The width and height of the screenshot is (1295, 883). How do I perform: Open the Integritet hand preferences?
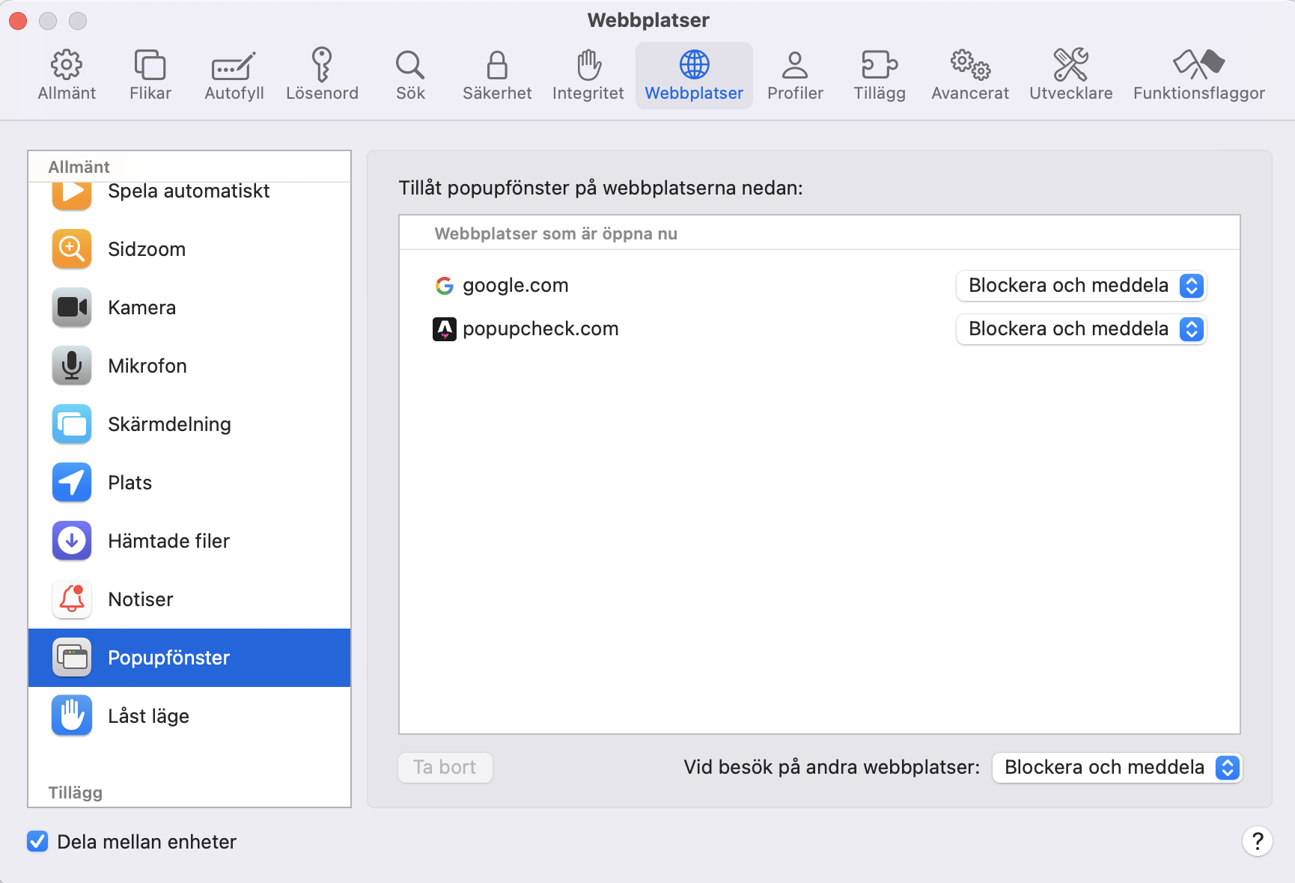[x=588, y=75]
